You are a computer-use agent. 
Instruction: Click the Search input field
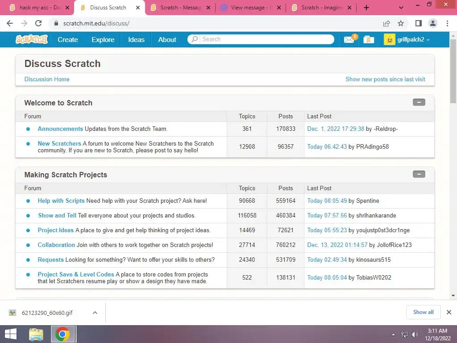coord(267,39)
